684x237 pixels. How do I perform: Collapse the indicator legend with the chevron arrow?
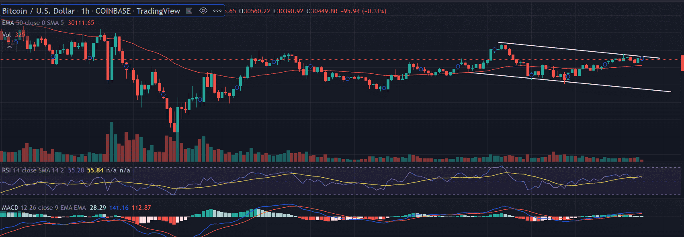pos(9,47)
